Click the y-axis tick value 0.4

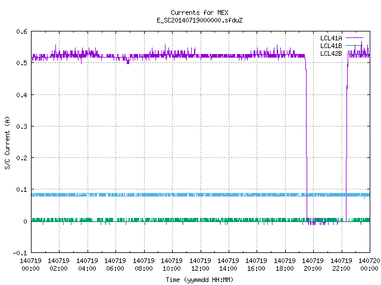click(x=21, y=95)
